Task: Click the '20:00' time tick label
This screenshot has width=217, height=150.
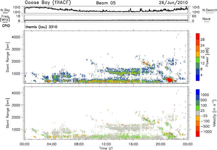Action: [x=160, y=144]
